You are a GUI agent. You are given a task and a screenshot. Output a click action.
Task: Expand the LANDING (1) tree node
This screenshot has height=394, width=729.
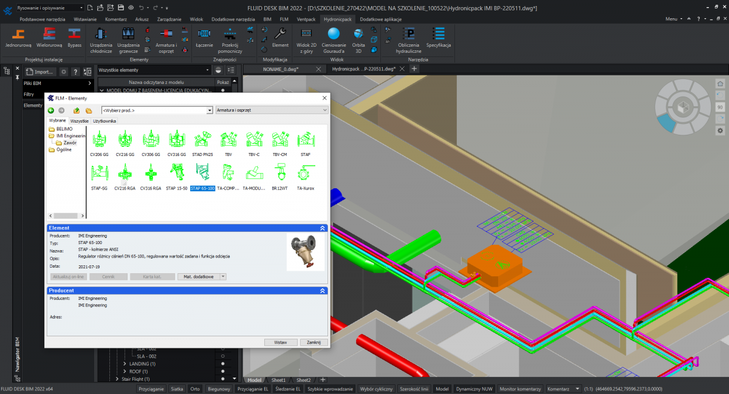[125, 364]
